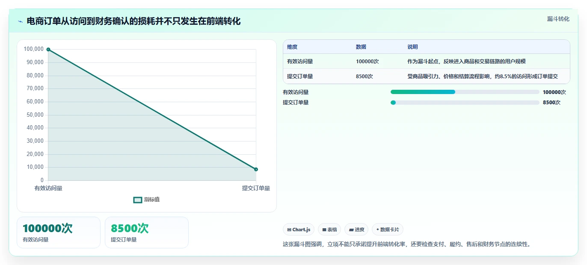Open the 8500次 data card
The width and height of the screenshot is (587, 265).
pos(147,233)
